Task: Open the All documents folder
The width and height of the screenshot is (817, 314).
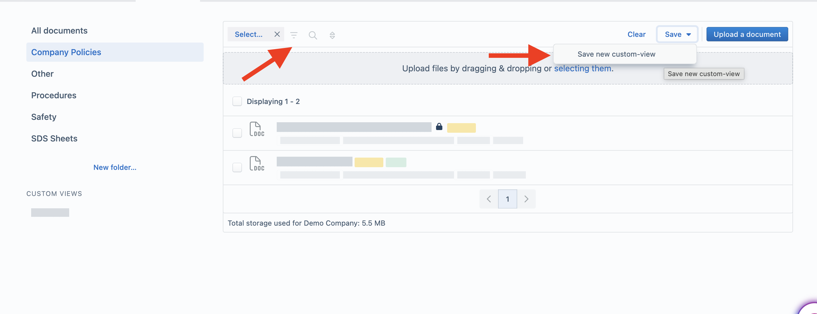Action: [x=59, y=31]
